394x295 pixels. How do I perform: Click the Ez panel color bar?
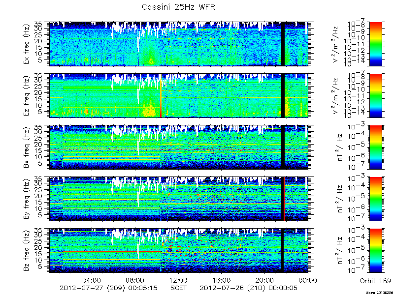point(375,95)
